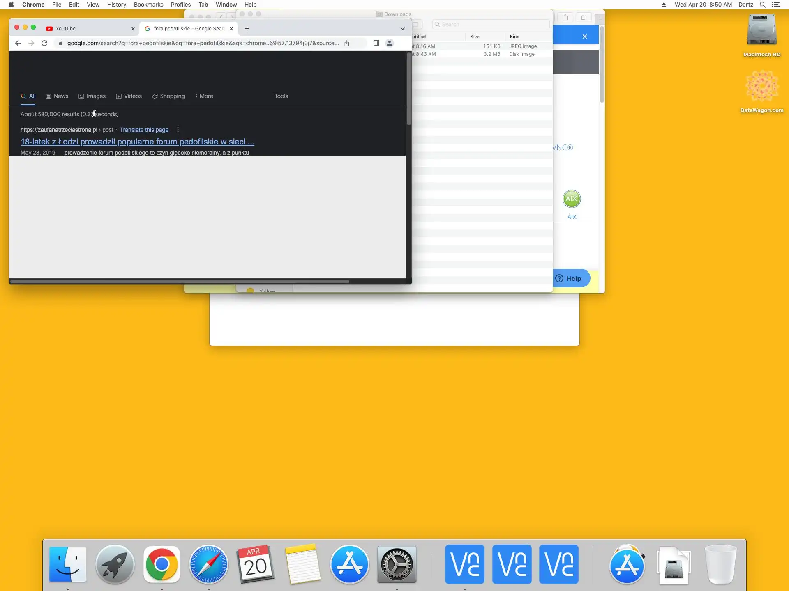
Task: Click the Finder Search field
Action: point(491,24)
